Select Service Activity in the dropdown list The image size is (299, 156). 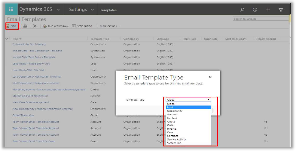point(176,140)
